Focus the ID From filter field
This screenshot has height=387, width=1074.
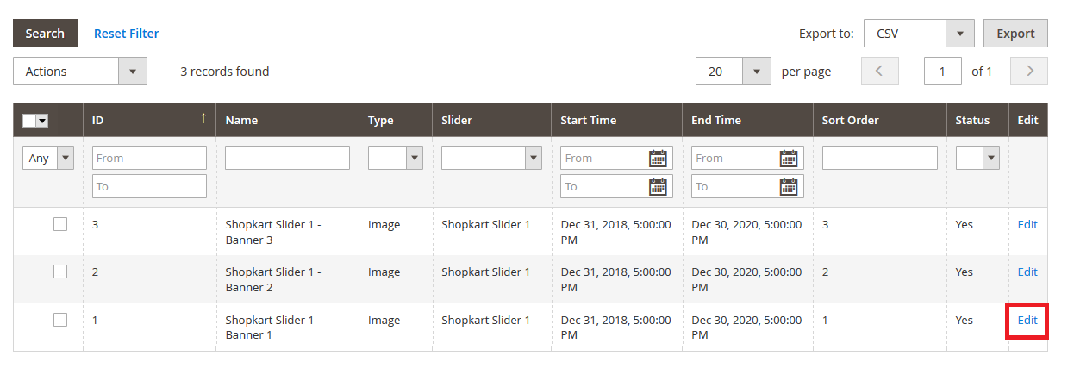coord(149,158)
